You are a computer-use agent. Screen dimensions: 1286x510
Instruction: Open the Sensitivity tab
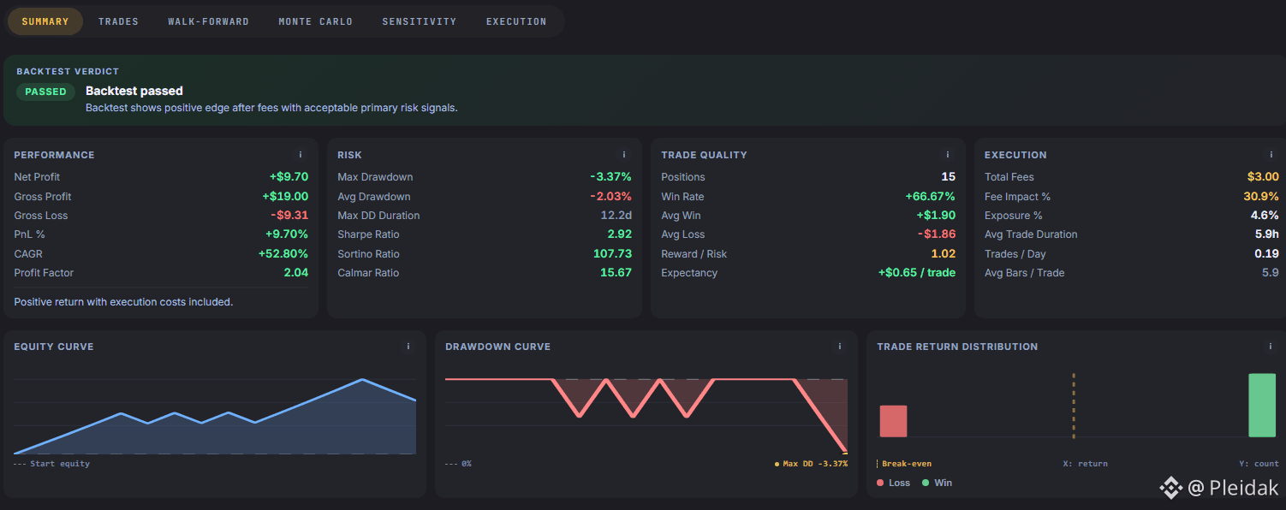click(420, 21)
